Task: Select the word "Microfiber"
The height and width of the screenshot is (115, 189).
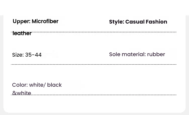Action: tap(45, 22)
